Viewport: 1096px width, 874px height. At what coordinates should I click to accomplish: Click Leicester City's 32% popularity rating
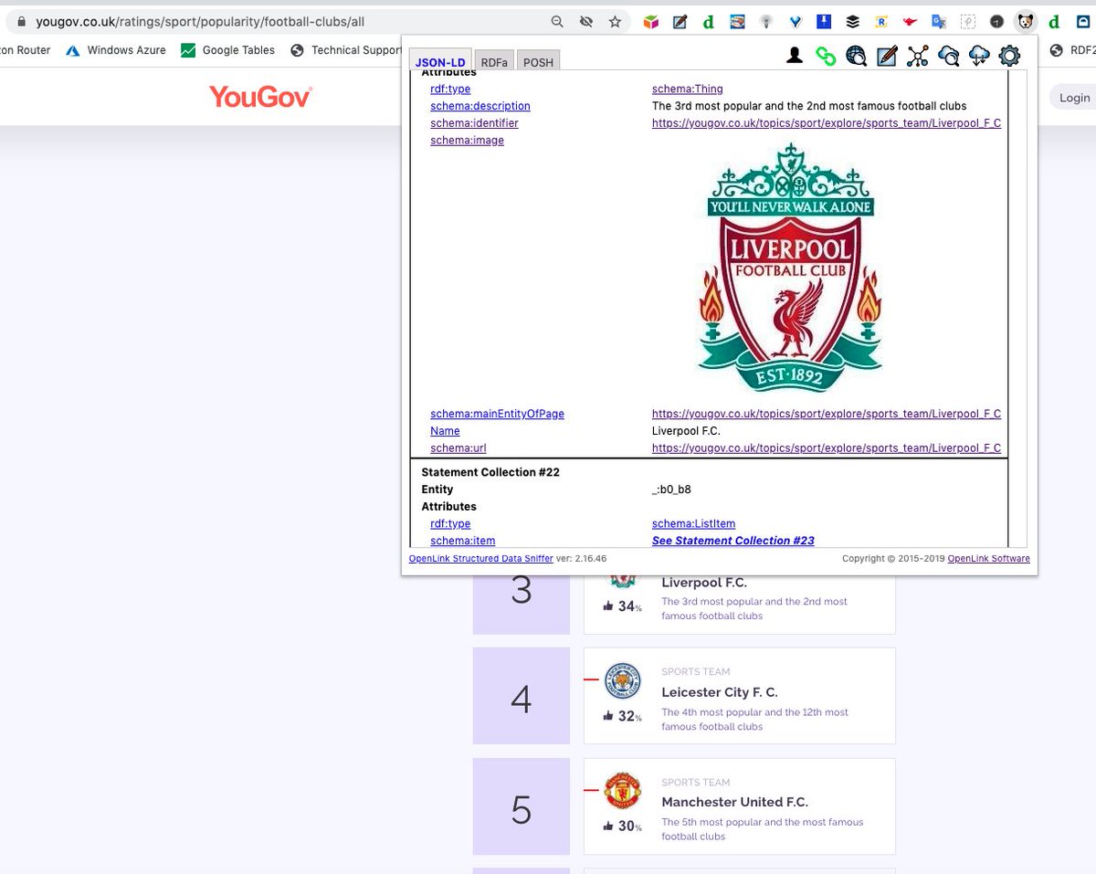pos(623,716)
